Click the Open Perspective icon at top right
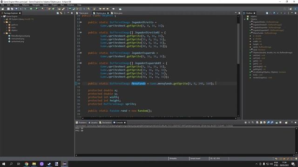 [291, 9]
